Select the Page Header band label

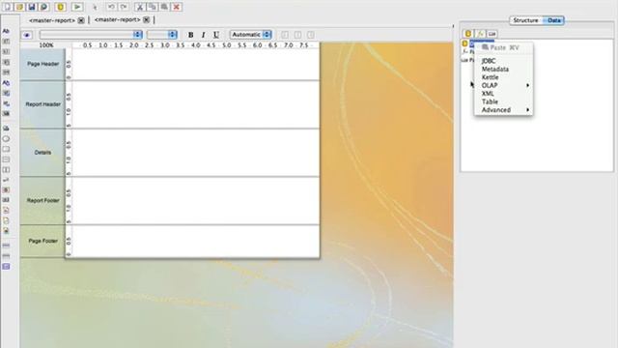[42, 64]
